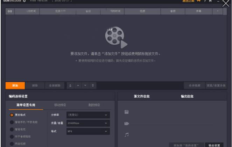Screen dimensions: 232x147
Task: Click the 删除 delete button
Action: [35, 86]
